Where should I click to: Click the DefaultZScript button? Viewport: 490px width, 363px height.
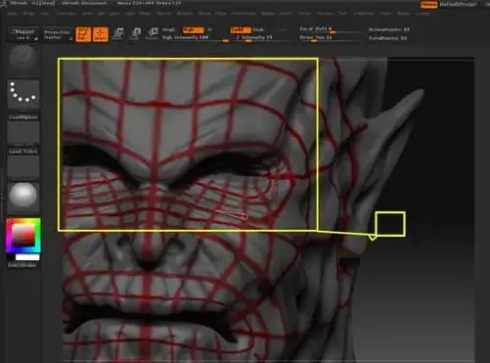[458, 5]
